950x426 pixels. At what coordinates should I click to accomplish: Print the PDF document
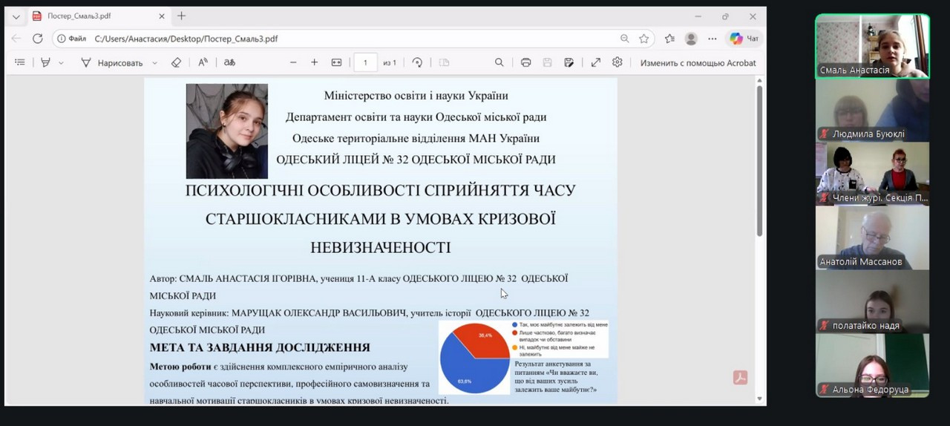coord(525,63)
